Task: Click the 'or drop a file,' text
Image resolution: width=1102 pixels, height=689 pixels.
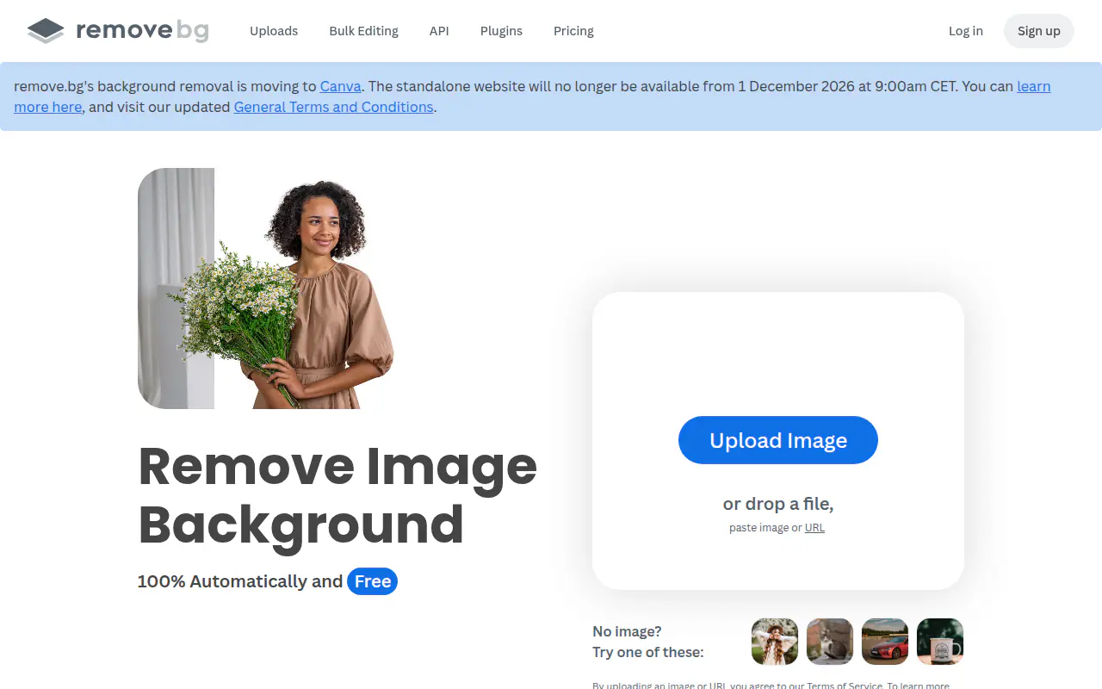Action: tap(778, 504)
